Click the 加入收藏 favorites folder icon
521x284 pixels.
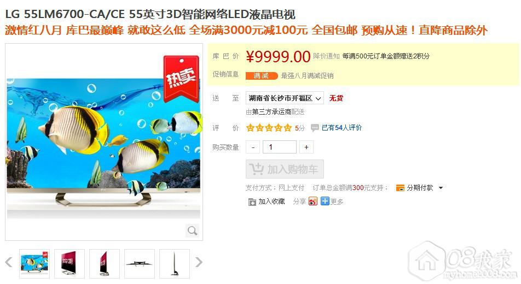(252, 202)
